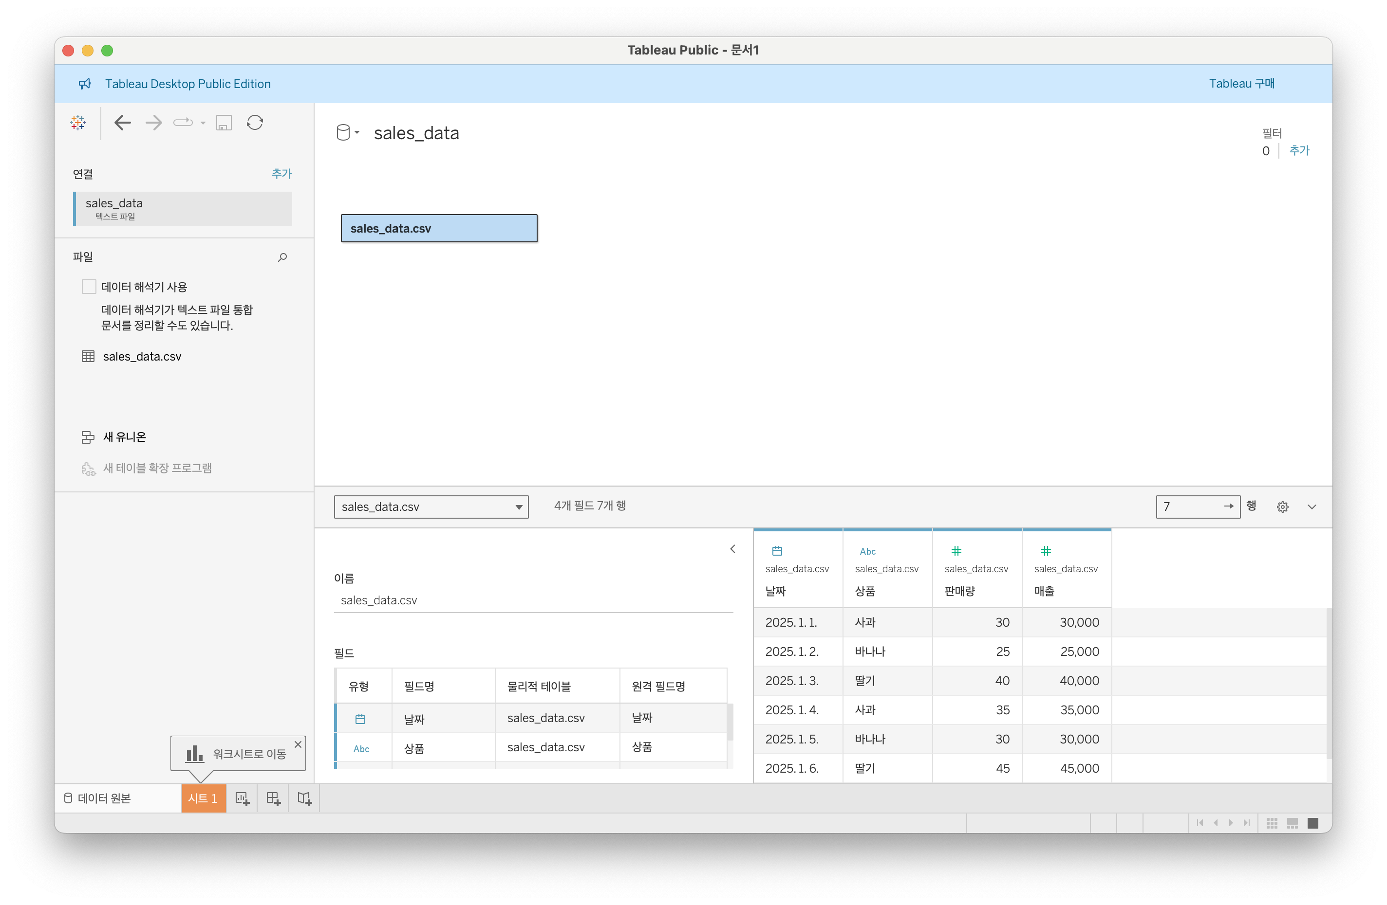Viewport: 1387px width, 905px height.
Task: Click the search files magnifier icon
Action: pyautogui.click(x=282, y=257)
